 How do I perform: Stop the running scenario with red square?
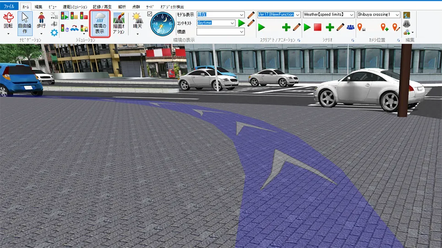(317, 27)
